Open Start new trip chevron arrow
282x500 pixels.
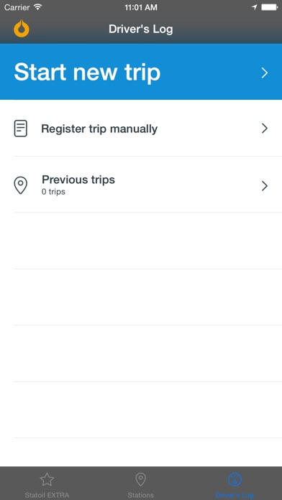pyautogui.click(x=265, y=73)
